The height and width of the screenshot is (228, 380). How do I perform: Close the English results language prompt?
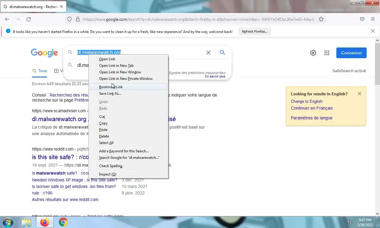tap(360, 94)
